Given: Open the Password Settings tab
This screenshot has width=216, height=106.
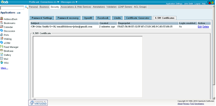Looking at the screenshot, I should [42, 18].
